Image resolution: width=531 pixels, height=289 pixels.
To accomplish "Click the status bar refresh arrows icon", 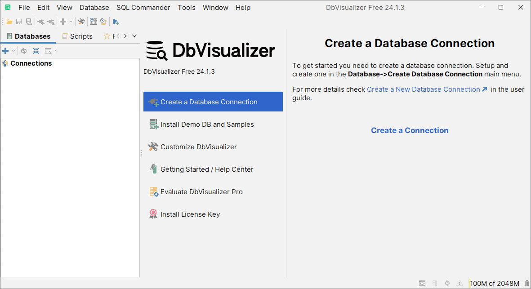I will [x=447, y=283].
